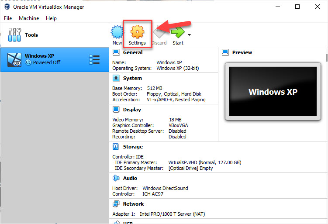Click the operating system Windows XP (32-bit) value

(178, 68)
